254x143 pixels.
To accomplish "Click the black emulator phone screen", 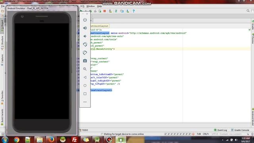I will pyautogui.click(x=42, y=71).
